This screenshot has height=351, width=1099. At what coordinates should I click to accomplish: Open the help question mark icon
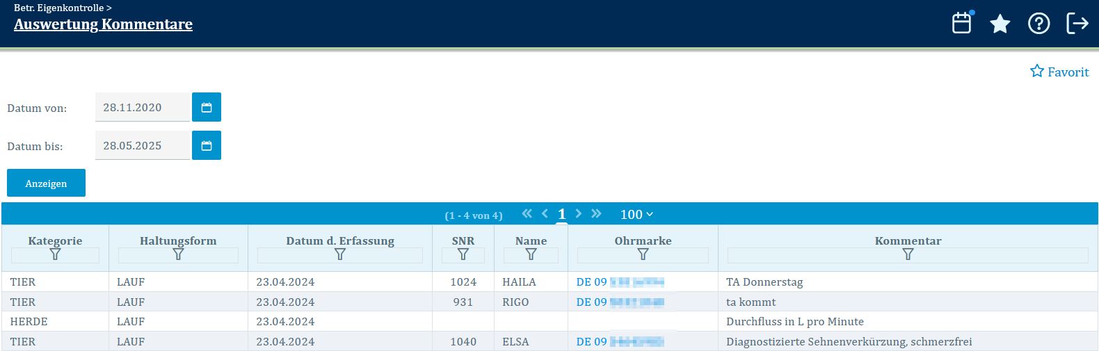[x=1038, y=24]
